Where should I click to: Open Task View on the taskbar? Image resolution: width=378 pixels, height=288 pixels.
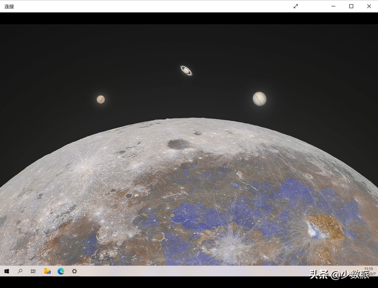(33, 271)
